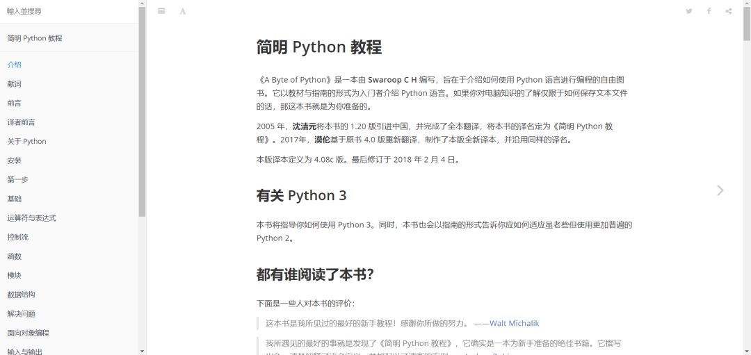Toggle the sidebar with the hamburger icon
Image resolution: width=751 pixels, height=355 pixels.
[x=161, y=11]
